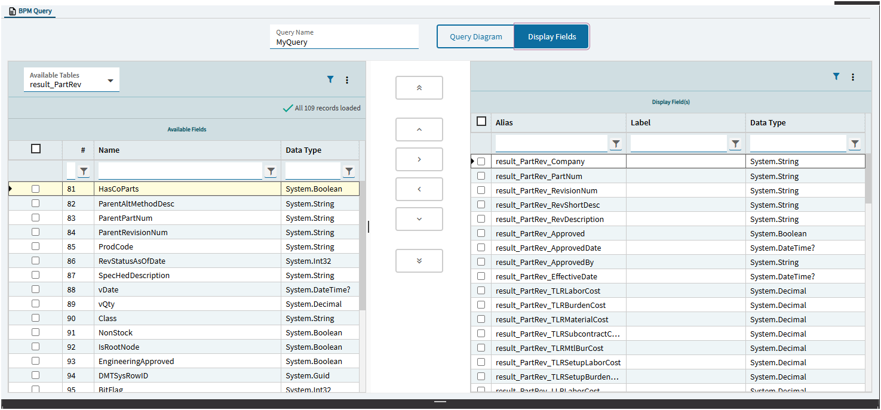Screen dimensions: 881x410
Task: Check the HasCoParts field checkbox
Action: tap(35, 189)
